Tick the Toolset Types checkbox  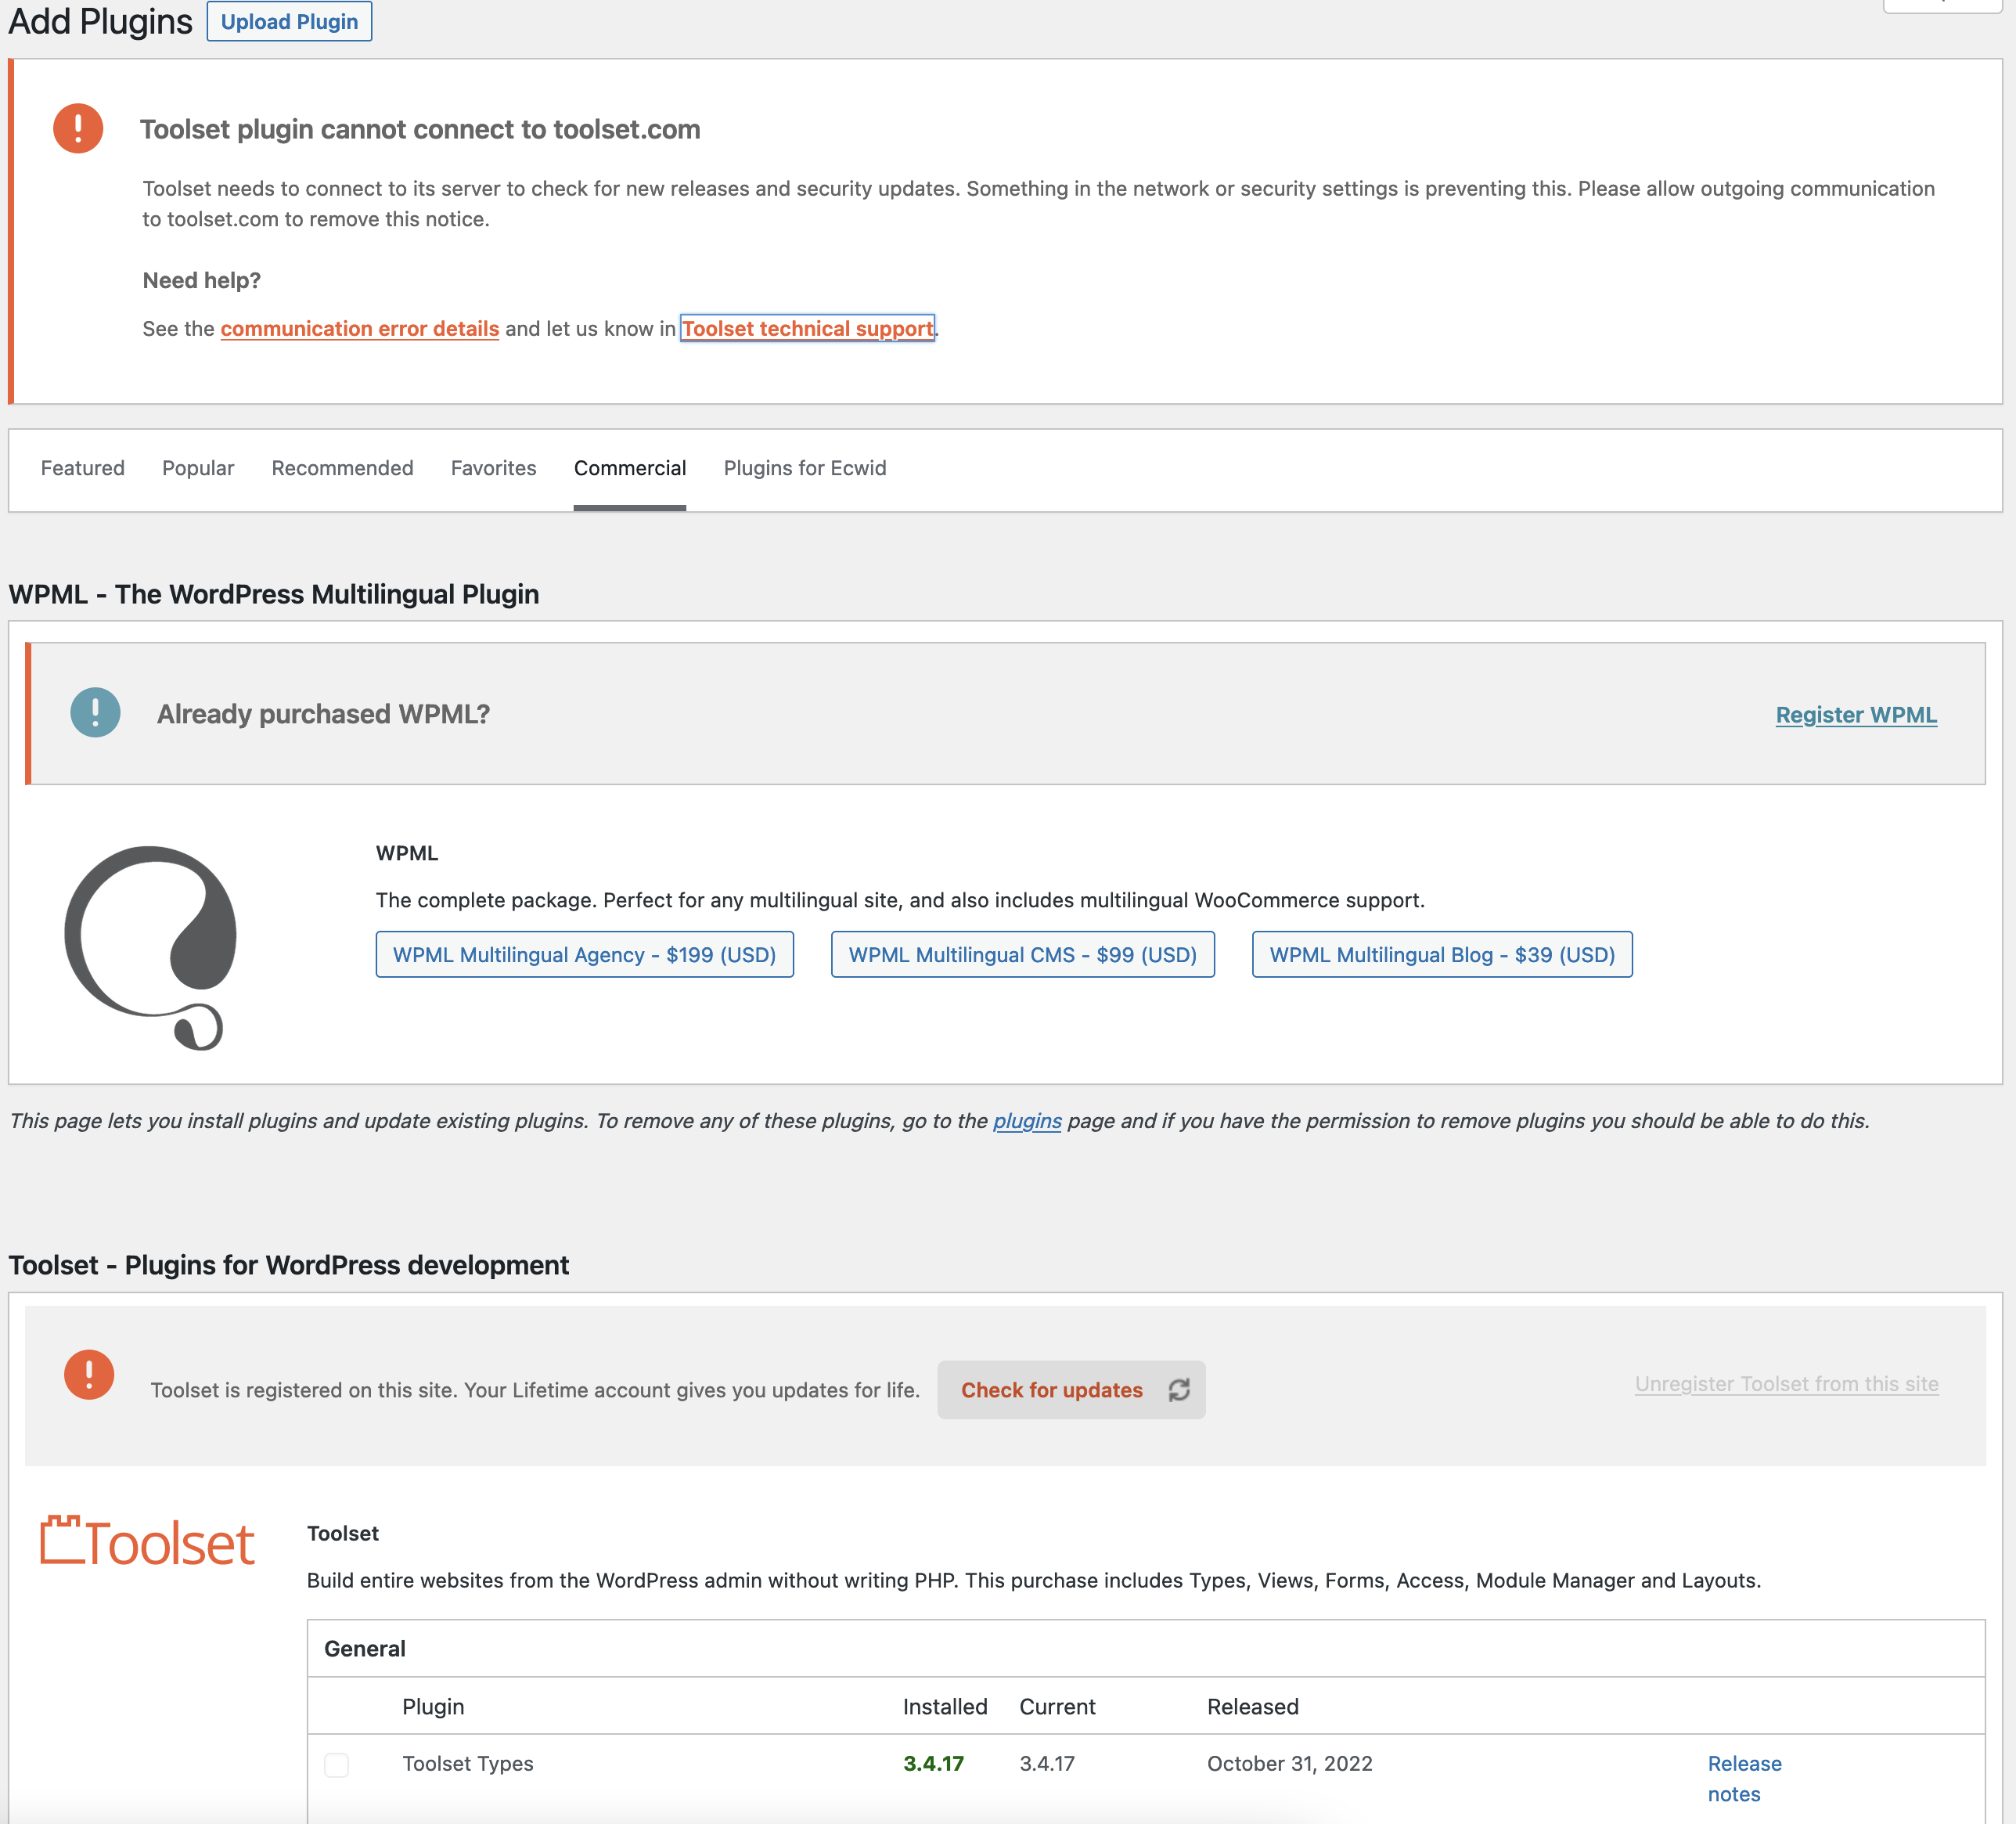tap(337, 1764)
